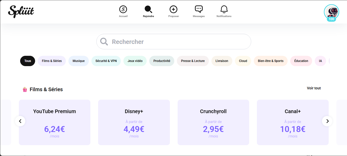
Task: Switch back to the Tous filter
Action: tap(27, 61)
